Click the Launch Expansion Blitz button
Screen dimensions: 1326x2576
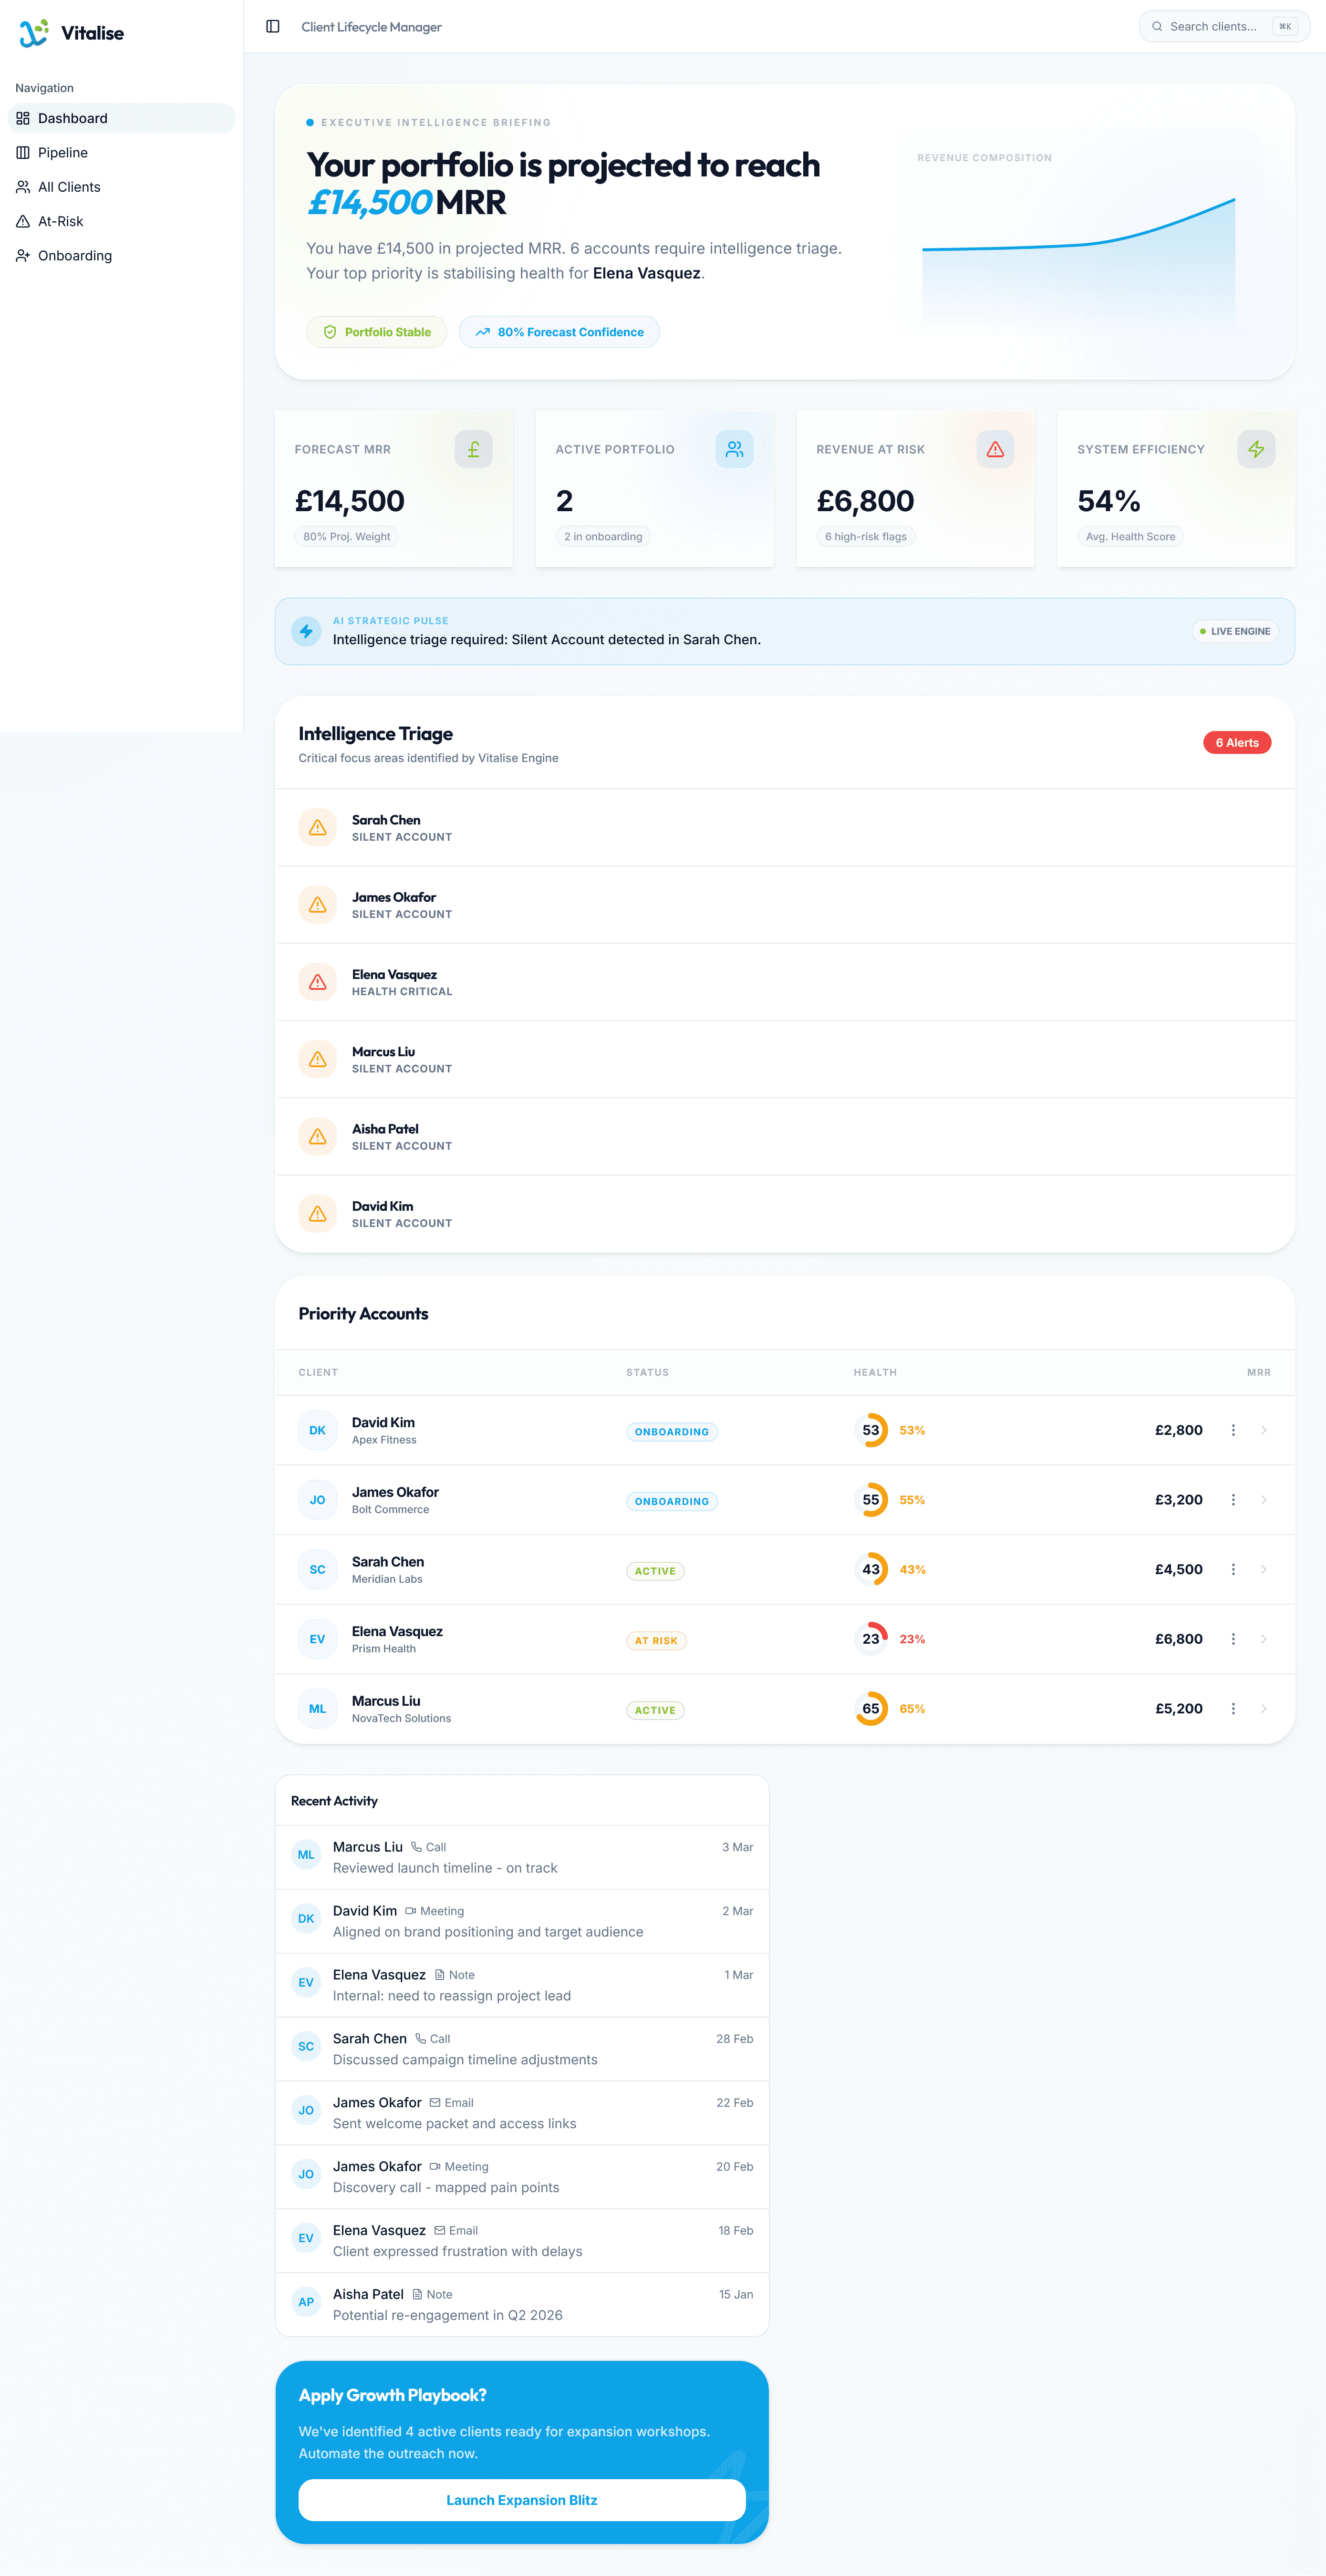coord(522,2500)
